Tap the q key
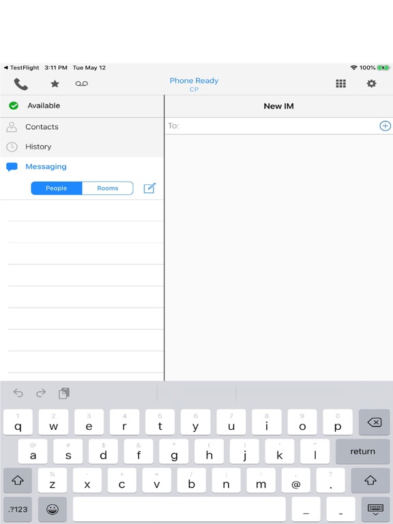Screen dimensions: 393x524 (18, 422)
